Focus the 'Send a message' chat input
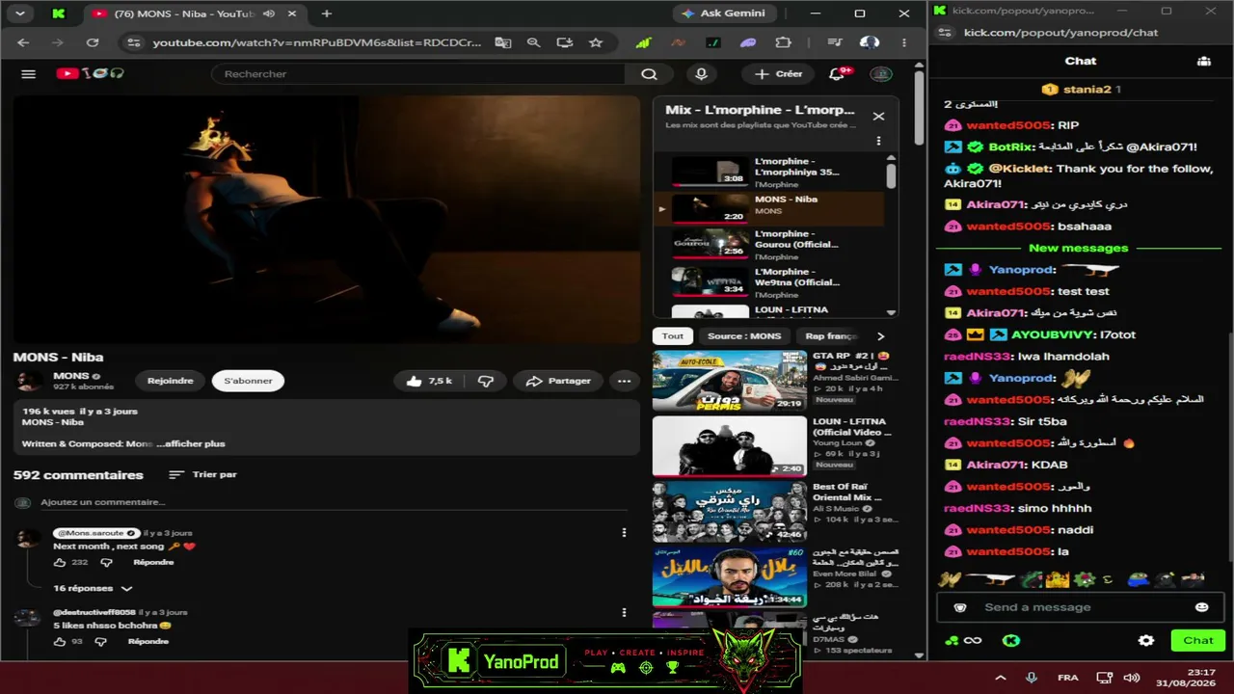The height and width of the screenshot is (694, 1234). 1082,607
